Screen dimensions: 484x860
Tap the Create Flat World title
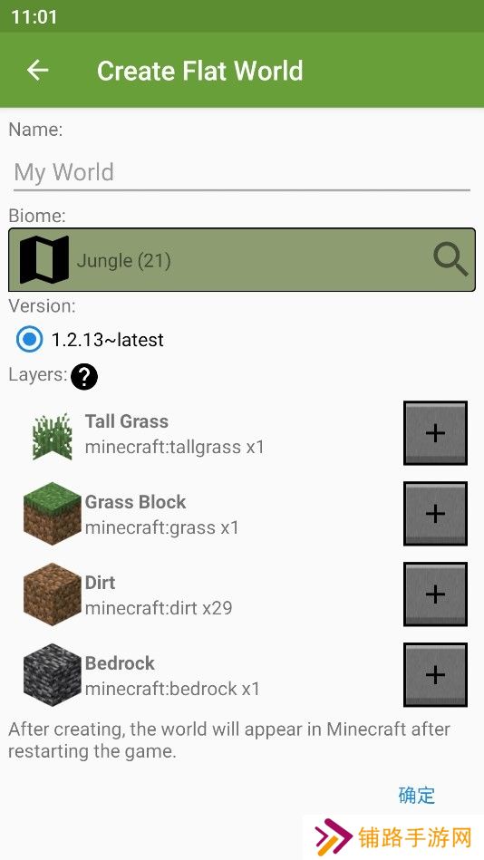199,71
